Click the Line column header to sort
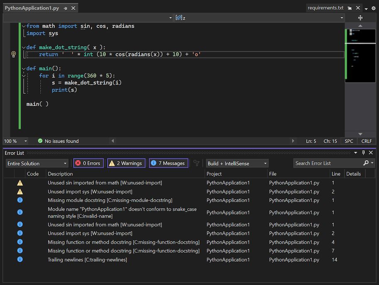The height and width of the screenshot is (285, 379). [x=336, y=174]
